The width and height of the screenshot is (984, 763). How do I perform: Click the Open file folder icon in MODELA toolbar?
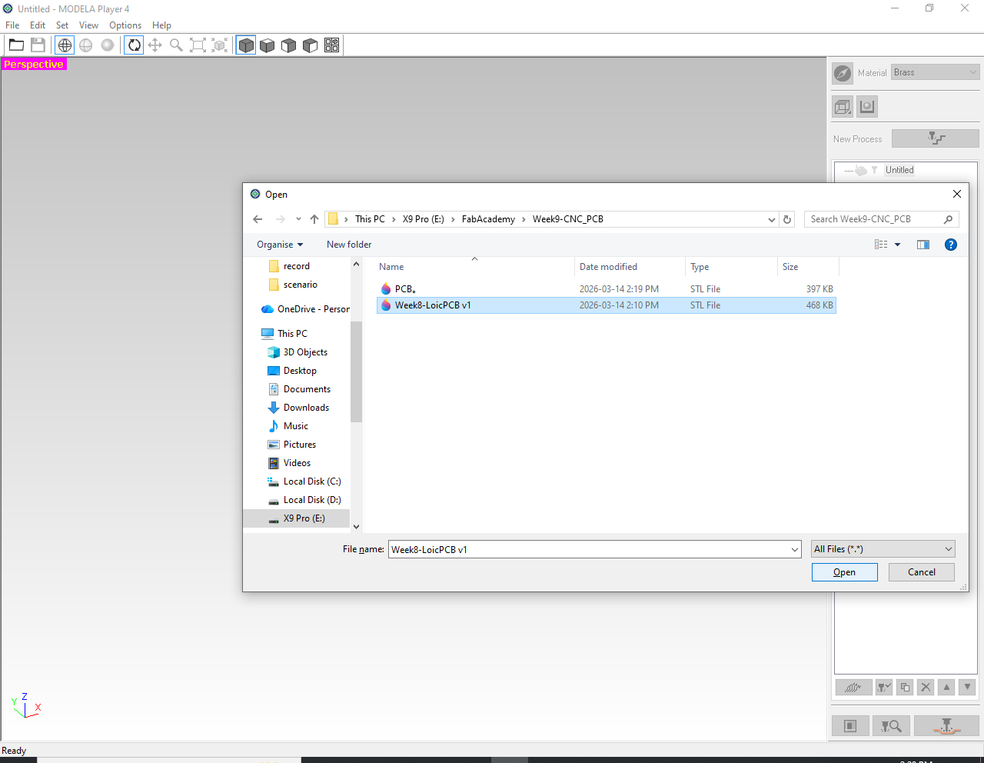click(16, 45)
